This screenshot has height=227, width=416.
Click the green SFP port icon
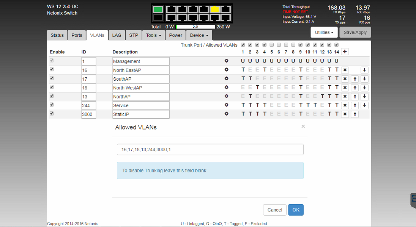click(x=158, y=9)
